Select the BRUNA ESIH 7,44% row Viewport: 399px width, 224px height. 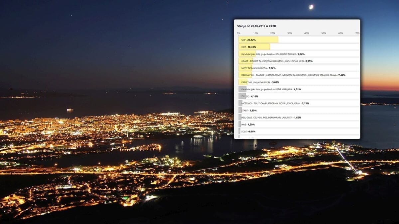click(293, 75)
